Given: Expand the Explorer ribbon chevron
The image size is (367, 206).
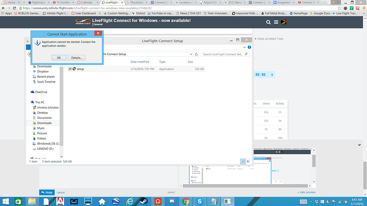Looking at the screenshot, I should (244, 47).
